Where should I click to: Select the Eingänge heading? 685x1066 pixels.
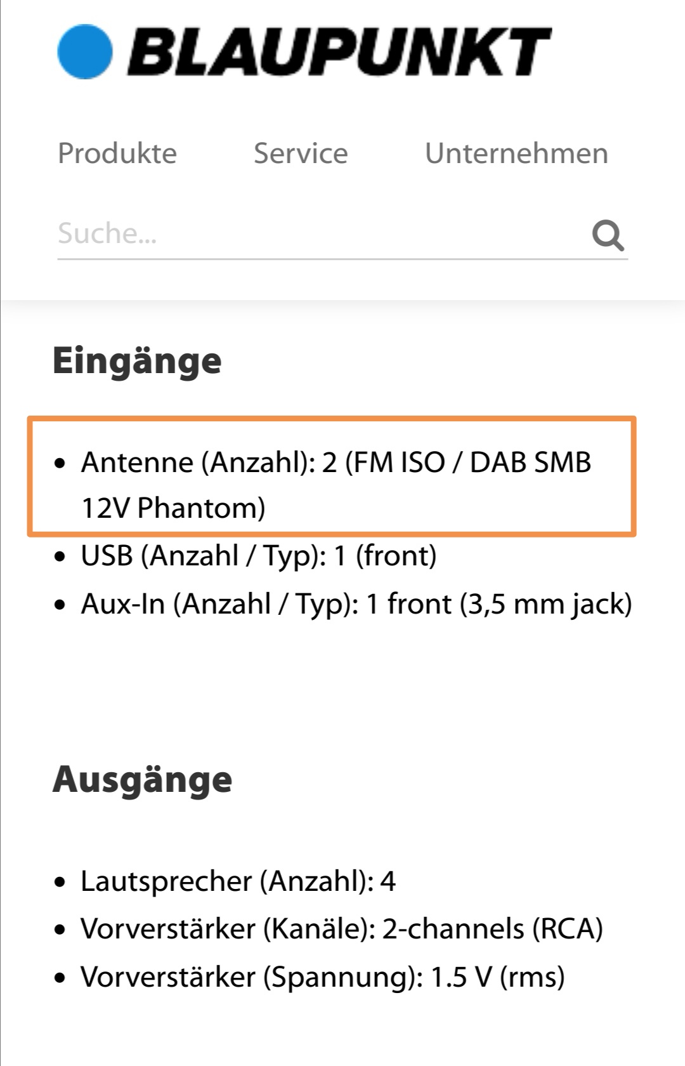point(137,362)
